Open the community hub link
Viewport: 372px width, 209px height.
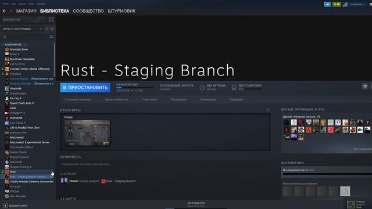point(116,99)
